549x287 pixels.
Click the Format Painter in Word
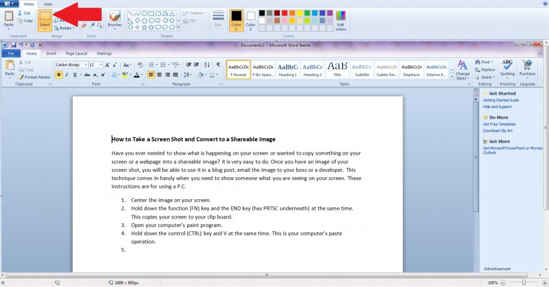click(34, 77)
